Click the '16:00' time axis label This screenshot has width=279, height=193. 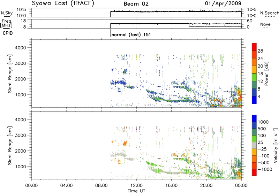click(x=171, y=186)
